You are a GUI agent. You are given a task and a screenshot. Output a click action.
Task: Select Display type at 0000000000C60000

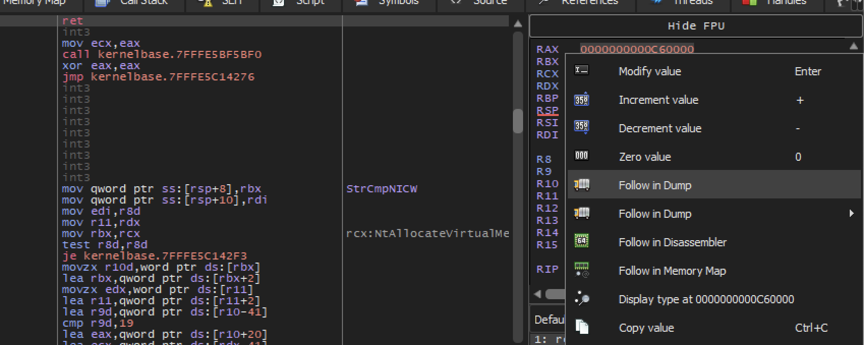point(714,299)
